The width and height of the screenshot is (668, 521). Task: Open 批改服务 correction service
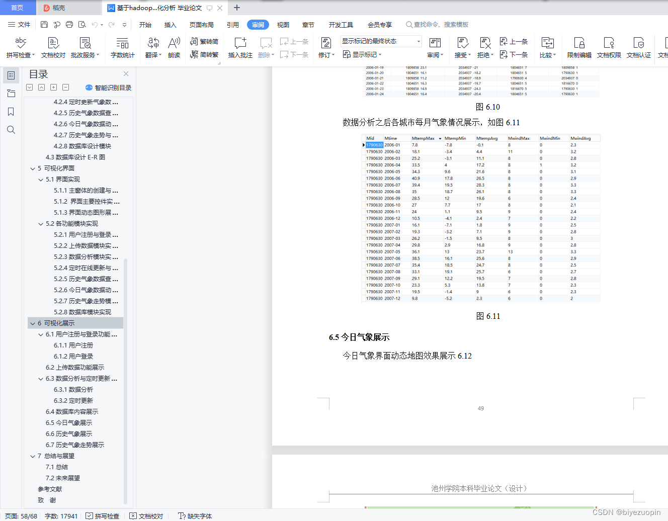(x=85, y=48)
